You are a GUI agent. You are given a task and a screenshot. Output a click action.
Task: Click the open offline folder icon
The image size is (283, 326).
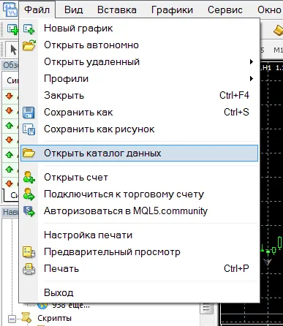coord(29,45)
